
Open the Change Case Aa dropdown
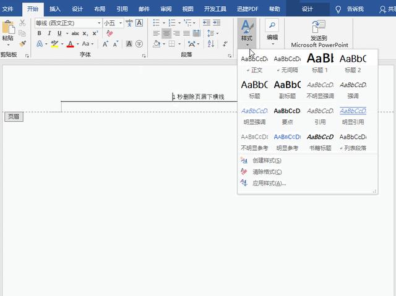[x=88, y=44]
